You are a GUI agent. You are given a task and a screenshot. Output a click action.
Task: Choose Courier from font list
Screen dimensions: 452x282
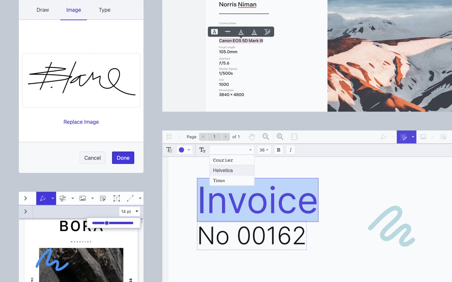tap(232, 160)
